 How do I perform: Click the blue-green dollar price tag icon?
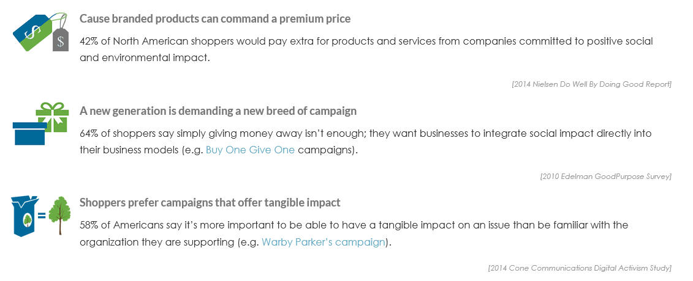[32, 32]
